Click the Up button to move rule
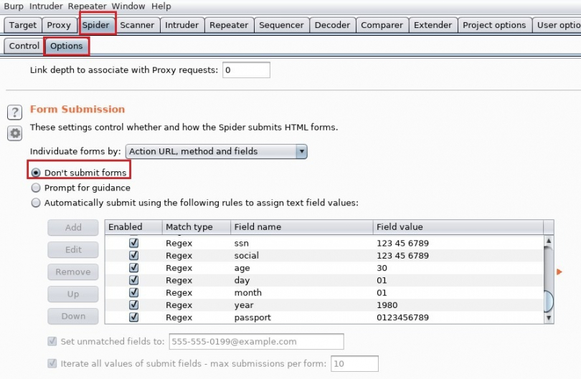Image resolution: width=581 pixels, height=379 pixels. [73, 294]
